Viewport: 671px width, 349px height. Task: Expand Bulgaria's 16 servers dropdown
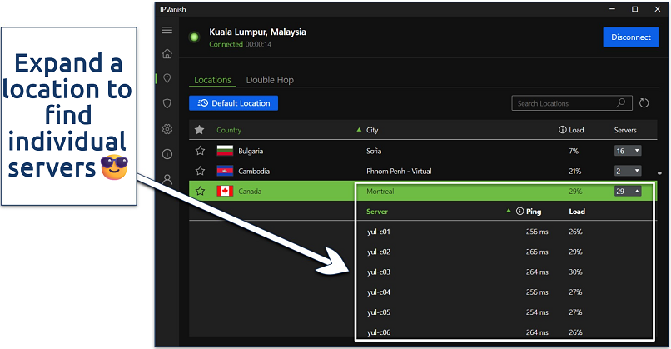click(629, 151)
